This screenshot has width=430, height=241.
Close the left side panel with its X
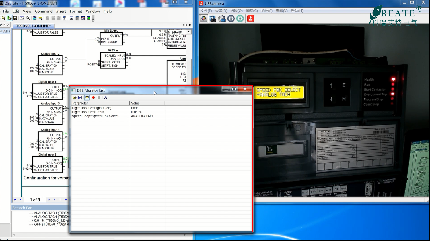click(x=8, y=25)
